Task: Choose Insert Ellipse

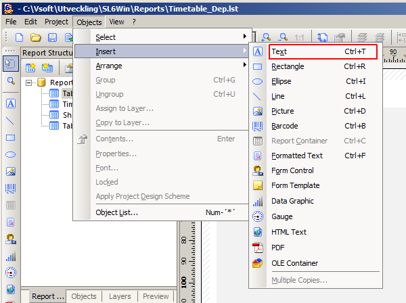Action: 315,82
